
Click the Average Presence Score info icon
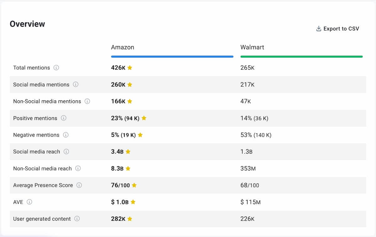(x=79, y=185)
